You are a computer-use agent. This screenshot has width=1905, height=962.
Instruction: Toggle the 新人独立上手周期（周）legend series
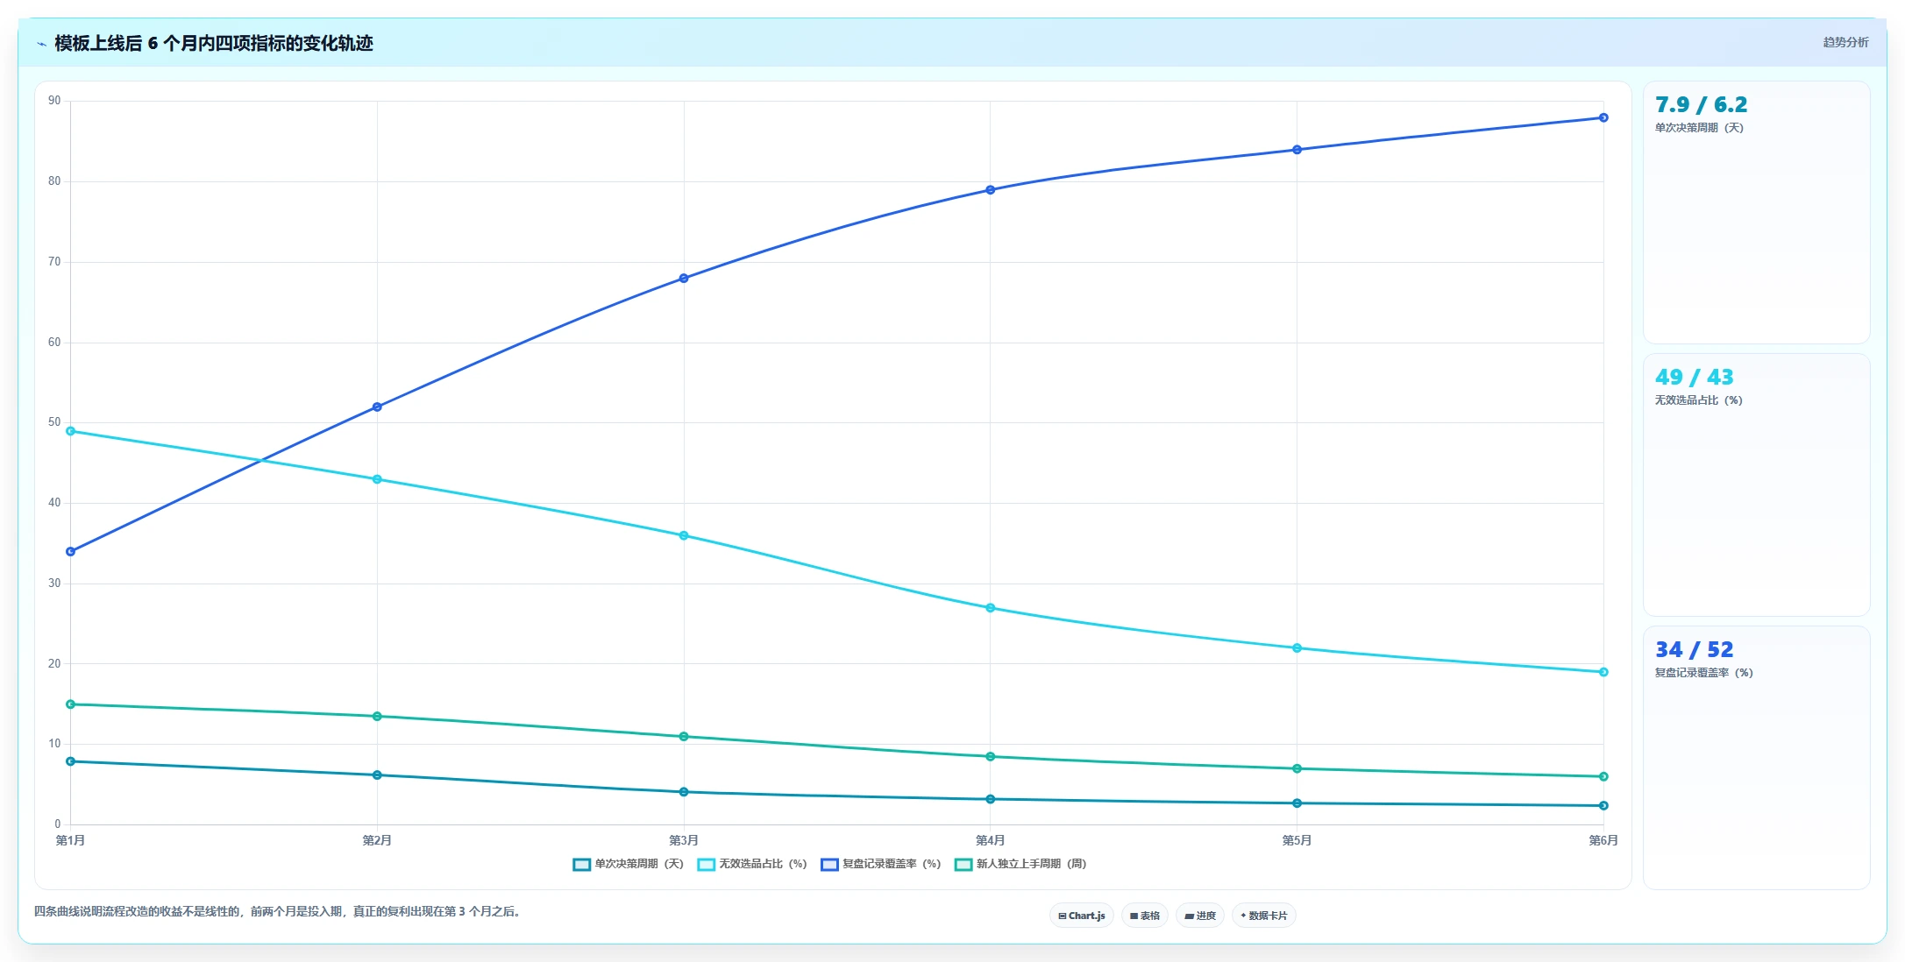pyautogui.click(x=1020, y=864)
